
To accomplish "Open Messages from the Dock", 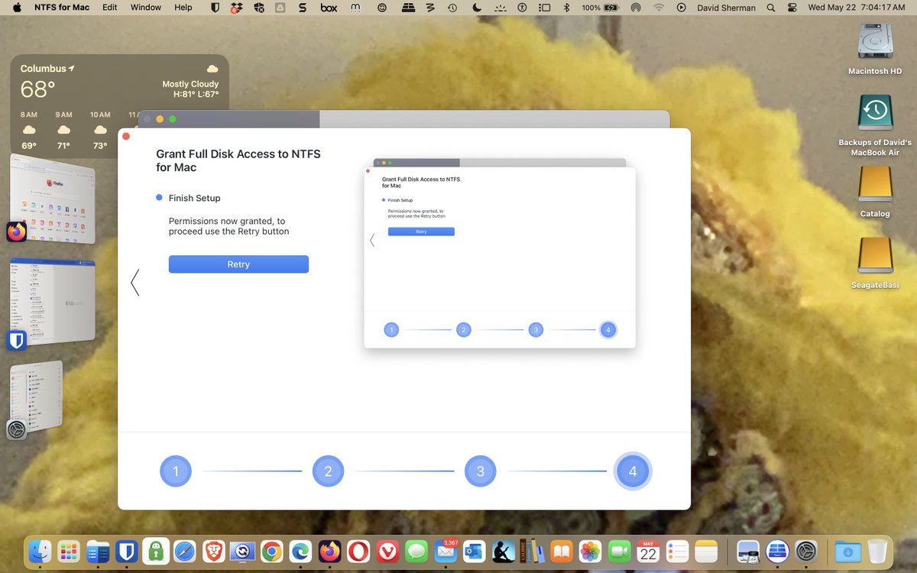I will (x=416, y=552).
